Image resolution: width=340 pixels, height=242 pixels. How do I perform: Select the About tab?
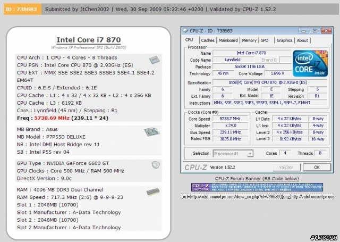pos(302,40)
